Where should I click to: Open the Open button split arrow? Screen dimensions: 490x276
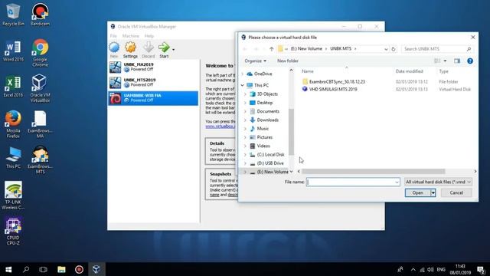(433, 192)
